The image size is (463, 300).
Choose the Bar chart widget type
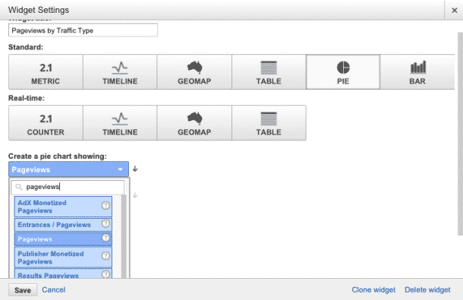coord(417,72)
